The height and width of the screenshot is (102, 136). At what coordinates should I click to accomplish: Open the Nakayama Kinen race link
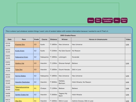pyautogui.click(x=22, y=57)
